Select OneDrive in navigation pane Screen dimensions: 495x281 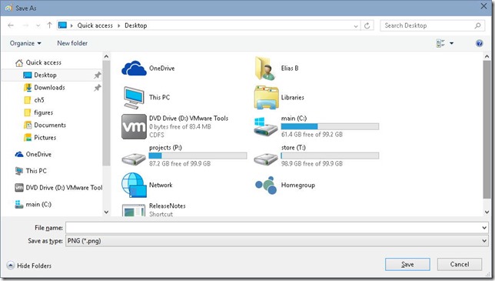38,154
